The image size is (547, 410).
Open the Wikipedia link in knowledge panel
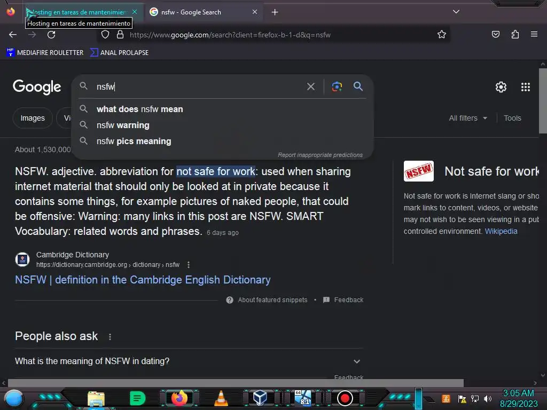point(501,232)
